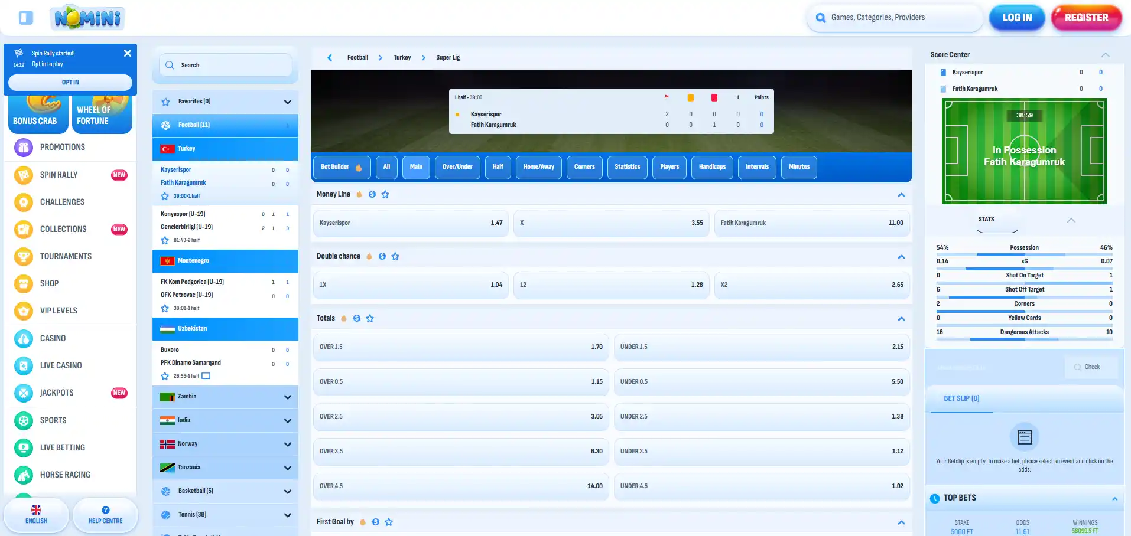
Task: Change language with the ENGLISH button
Action: (36, 515)
